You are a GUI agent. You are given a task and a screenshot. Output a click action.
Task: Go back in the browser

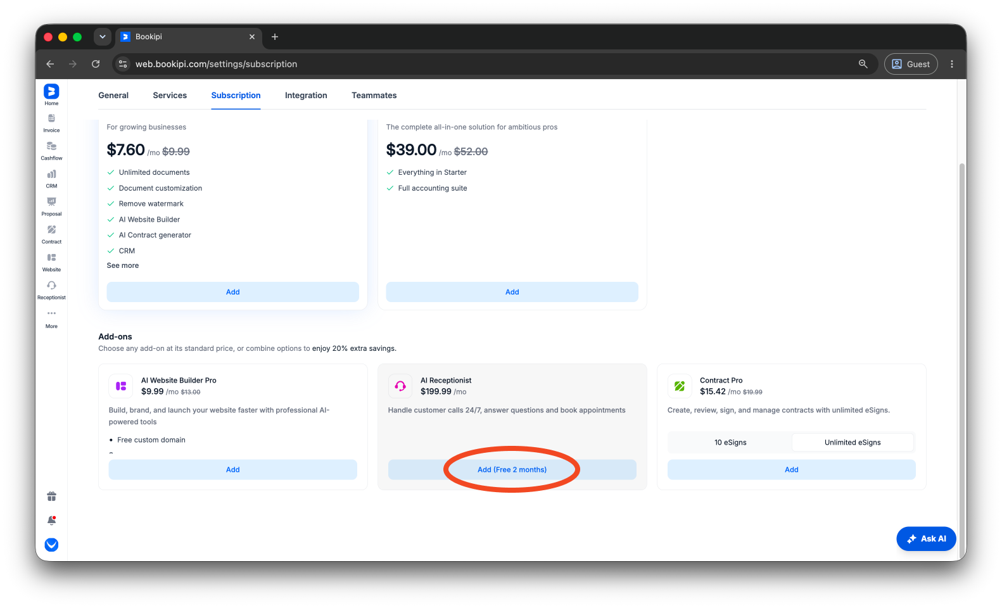50,64
